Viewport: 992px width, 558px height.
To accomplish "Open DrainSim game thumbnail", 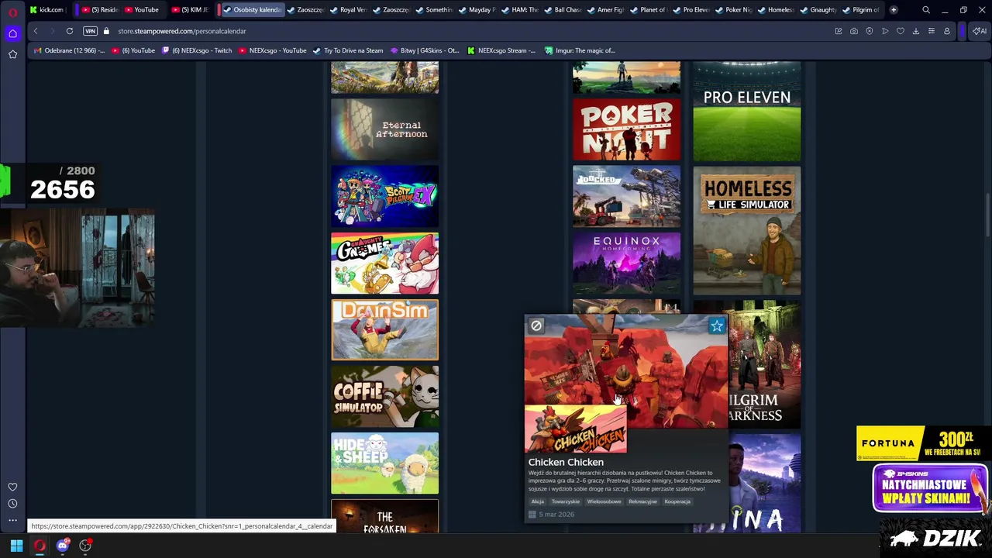I will [x=384, y=330].
